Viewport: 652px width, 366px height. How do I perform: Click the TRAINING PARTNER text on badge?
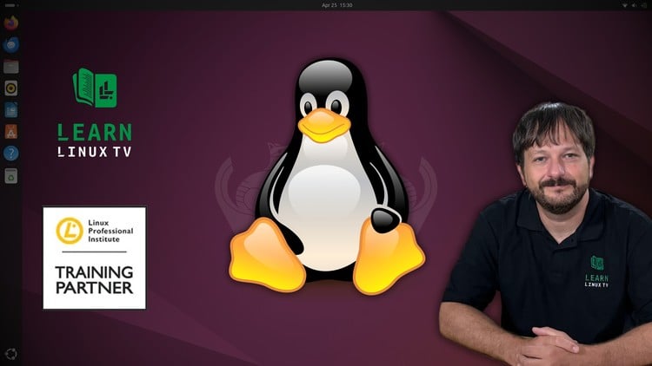point(95,280)
